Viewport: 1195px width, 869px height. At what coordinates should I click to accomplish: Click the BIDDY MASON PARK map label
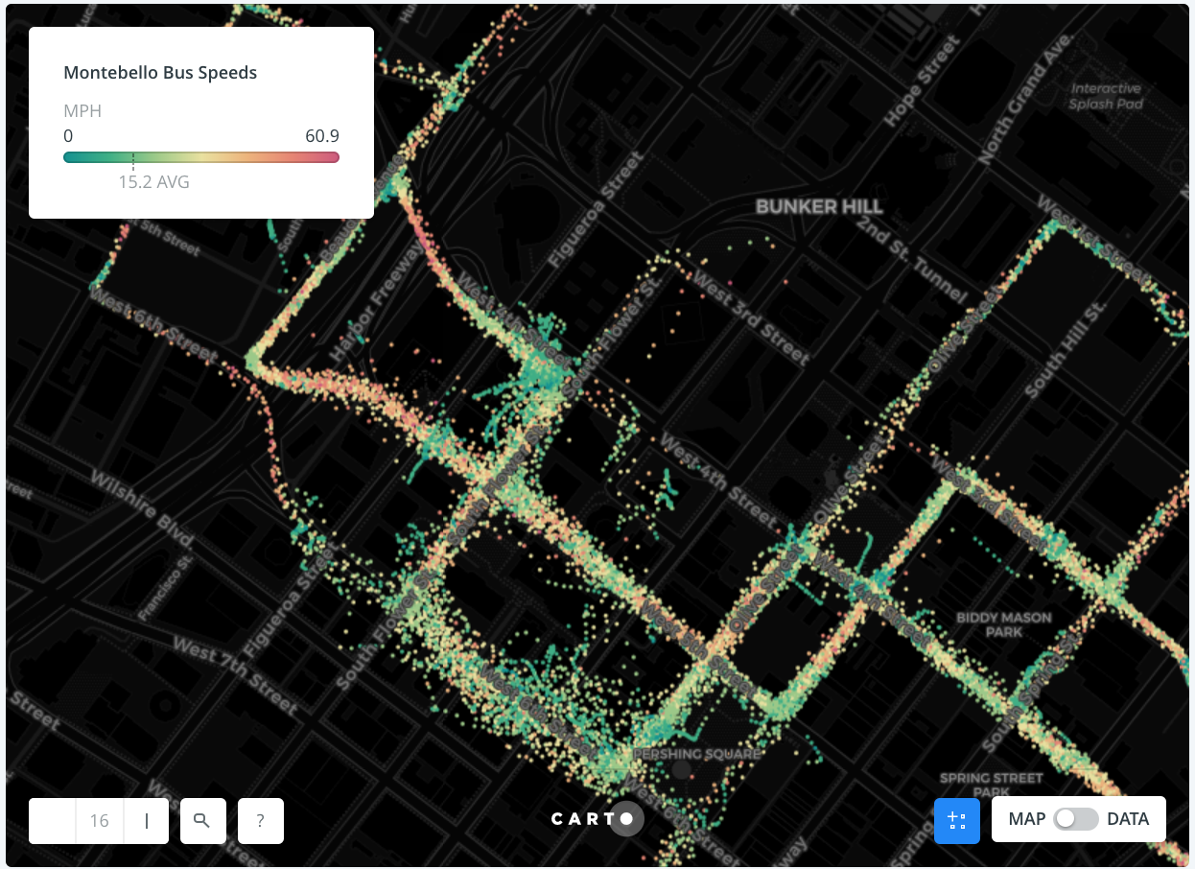(1004, 625)
